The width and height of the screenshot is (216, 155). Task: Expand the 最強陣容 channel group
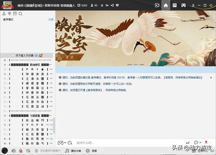(5, 65)
